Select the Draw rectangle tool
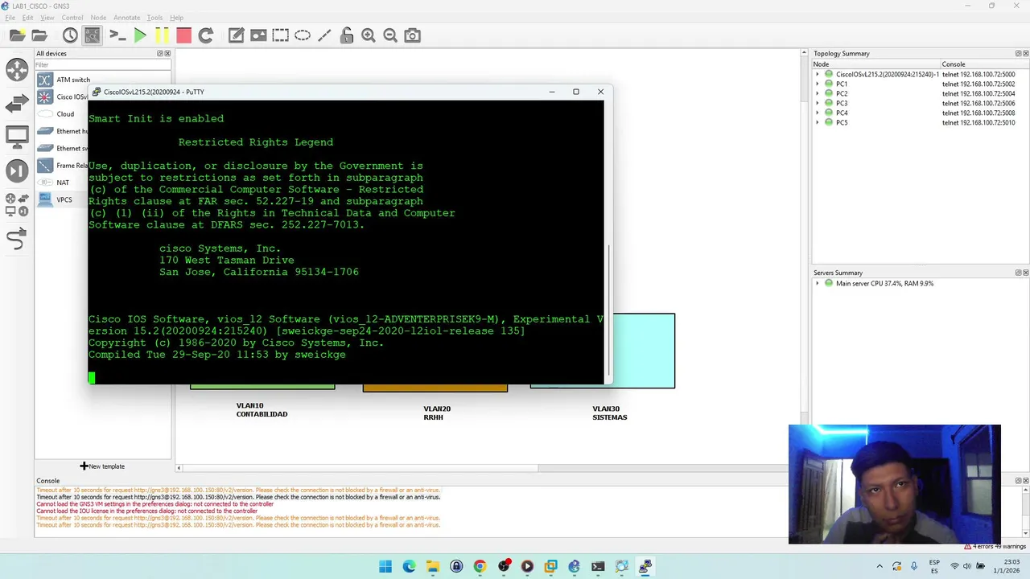The height and width of the screenshot is (579, 1030). coord(280,35)
